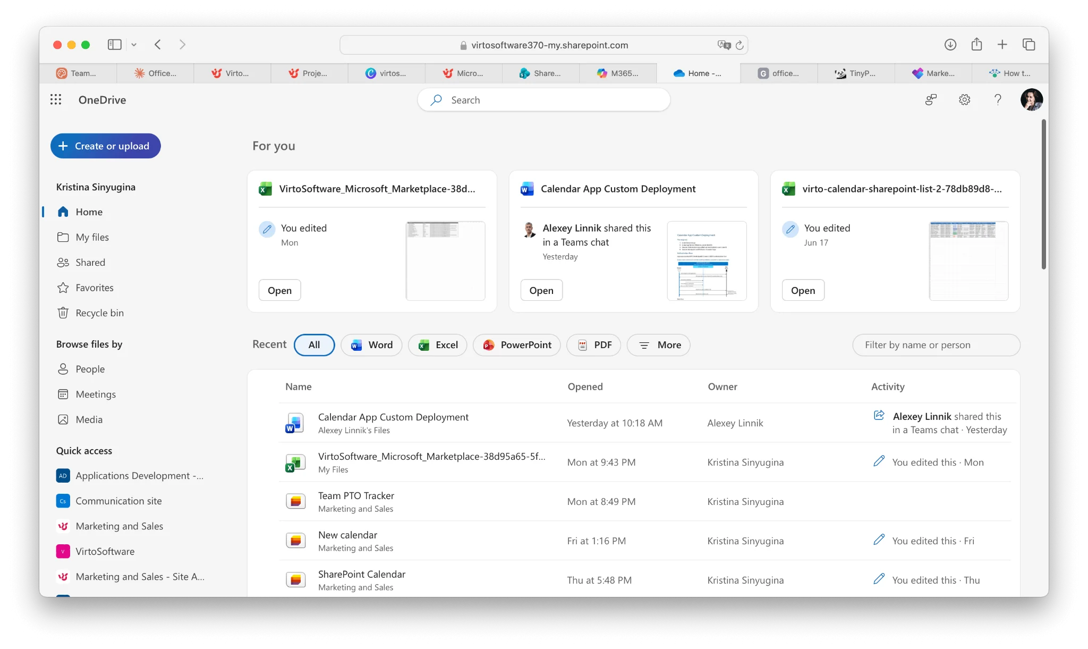
Task: Open Communication site quick access
Action: click(x=109, y=501)
